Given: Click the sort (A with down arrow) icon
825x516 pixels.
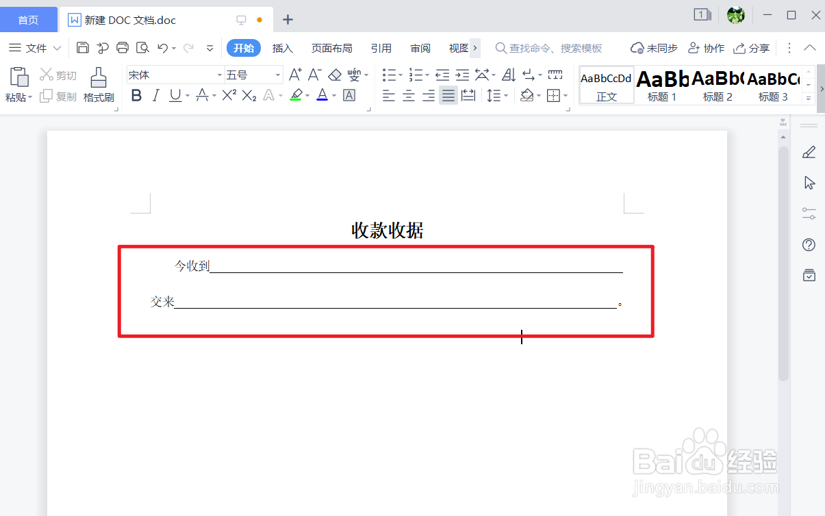Looking at the screenshot, I should [x=509, y=75].
